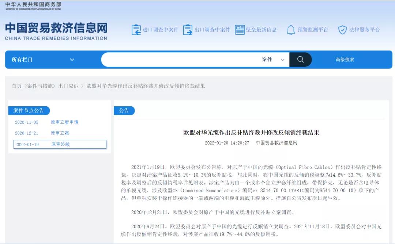This screenshot has height=244, width=395.
Task: Click the legal service shield icon
Action: tap(342, 30)
